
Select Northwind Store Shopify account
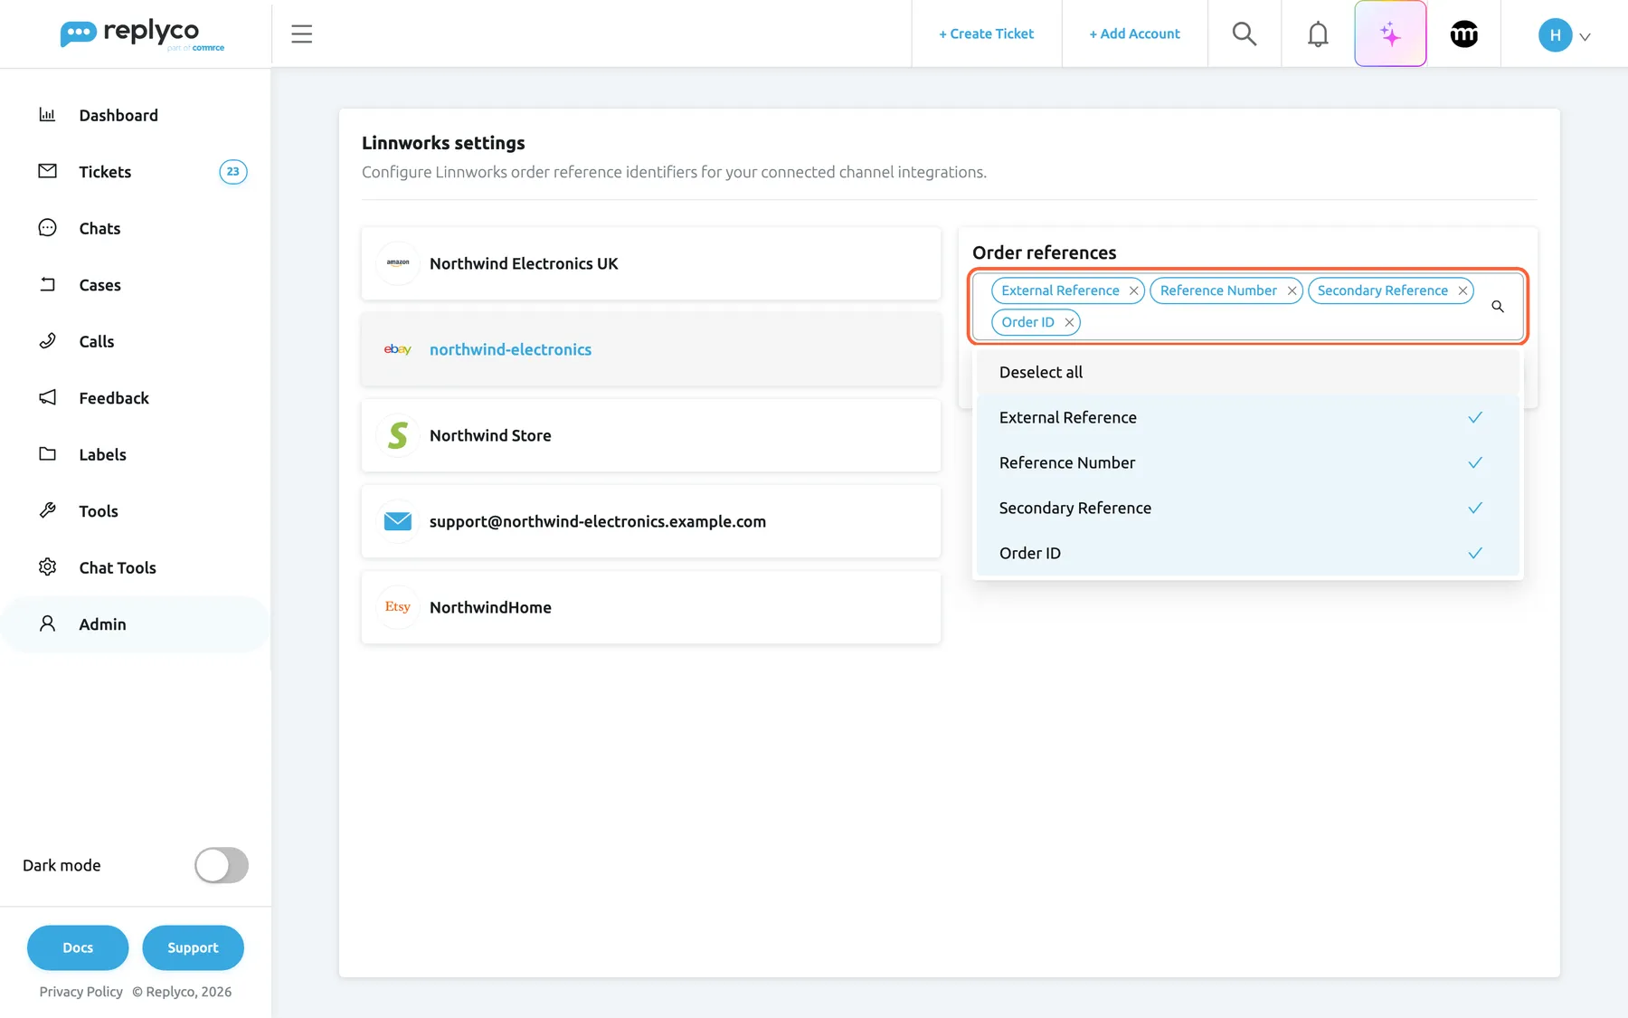651,435
